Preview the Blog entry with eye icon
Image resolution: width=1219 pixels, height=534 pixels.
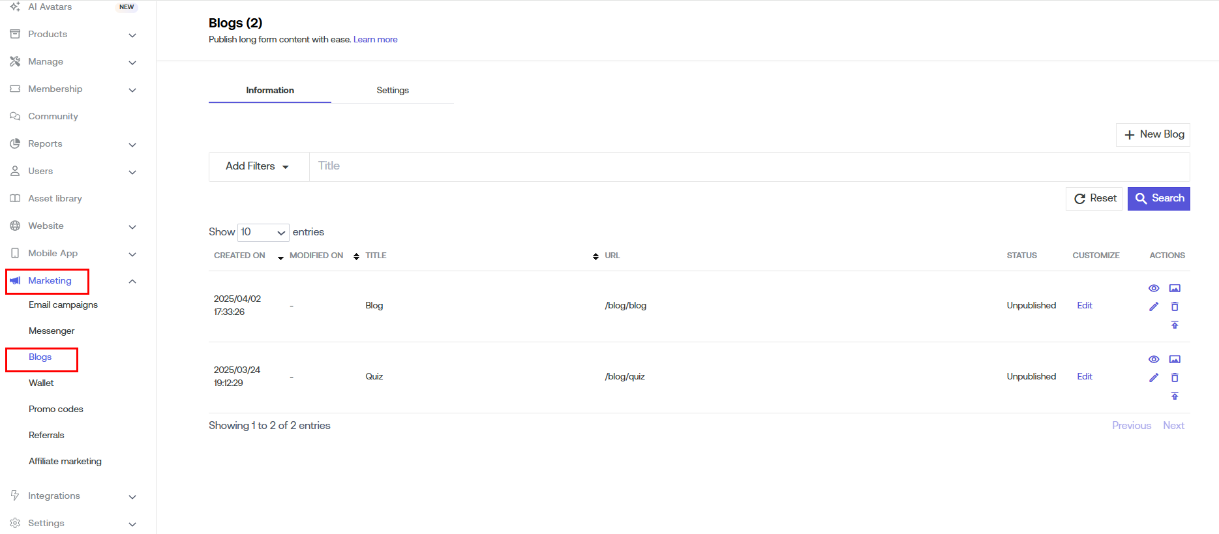pyautogui.click(x=1153, y=288)
